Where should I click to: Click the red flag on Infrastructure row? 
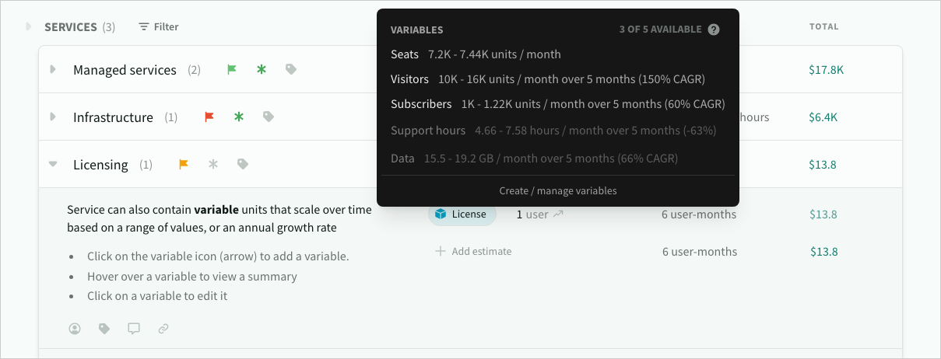[209, 117]
